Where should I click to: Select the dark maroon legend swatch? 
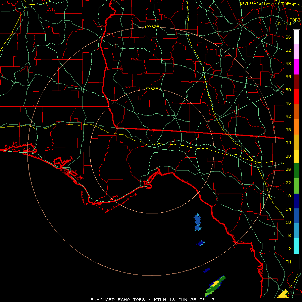click(x=296, y=82)
